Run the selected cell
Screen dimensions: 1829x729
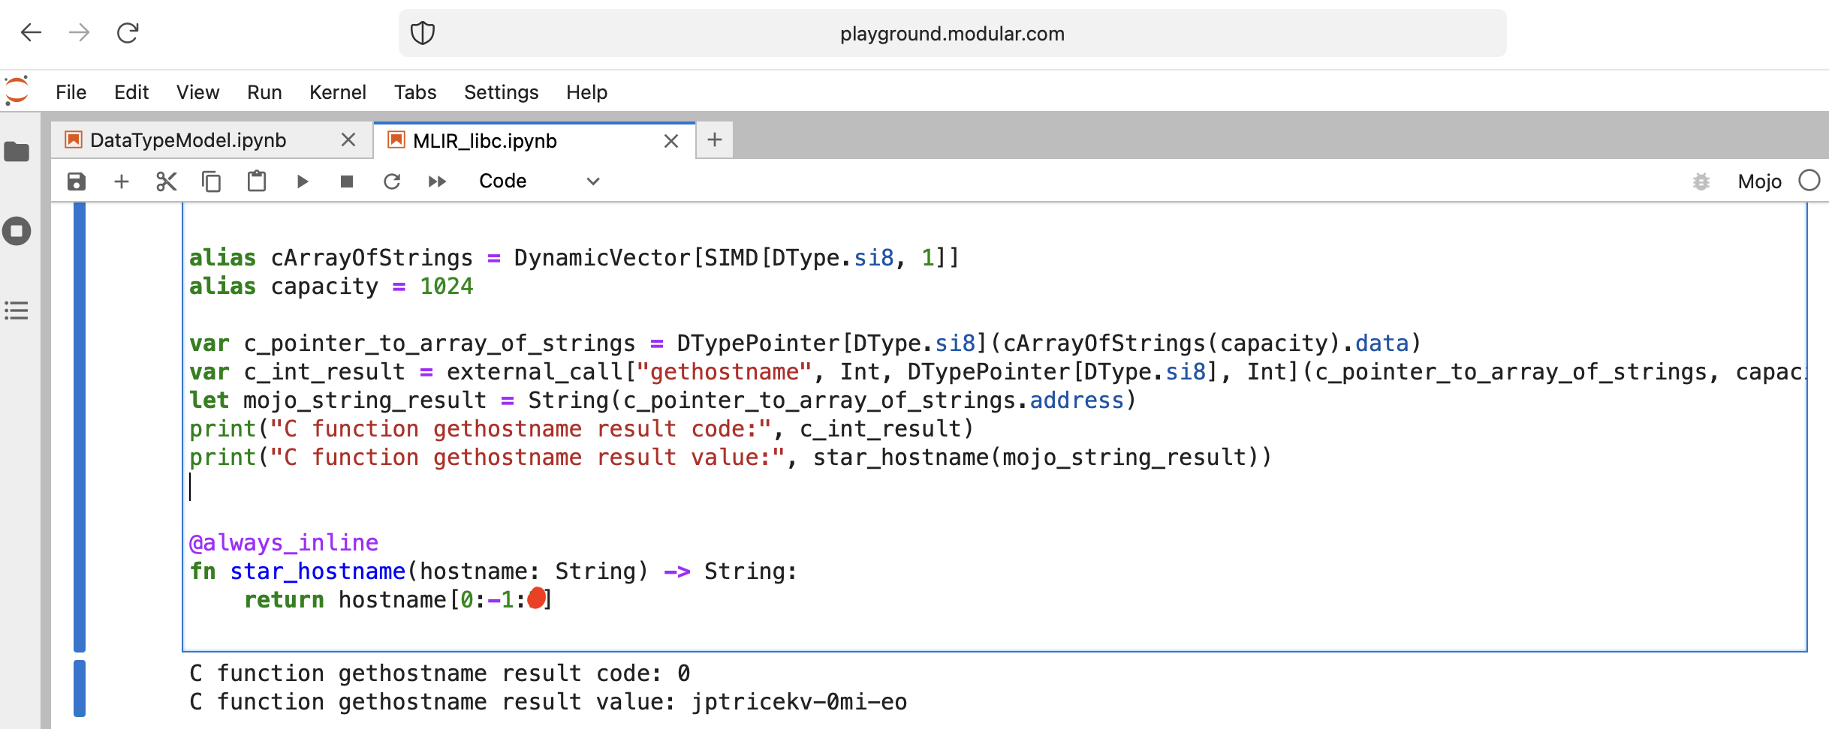coord(303,181)
